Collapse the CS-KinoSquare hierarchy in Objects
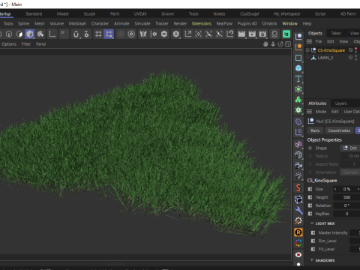 [x=307, y=50]
